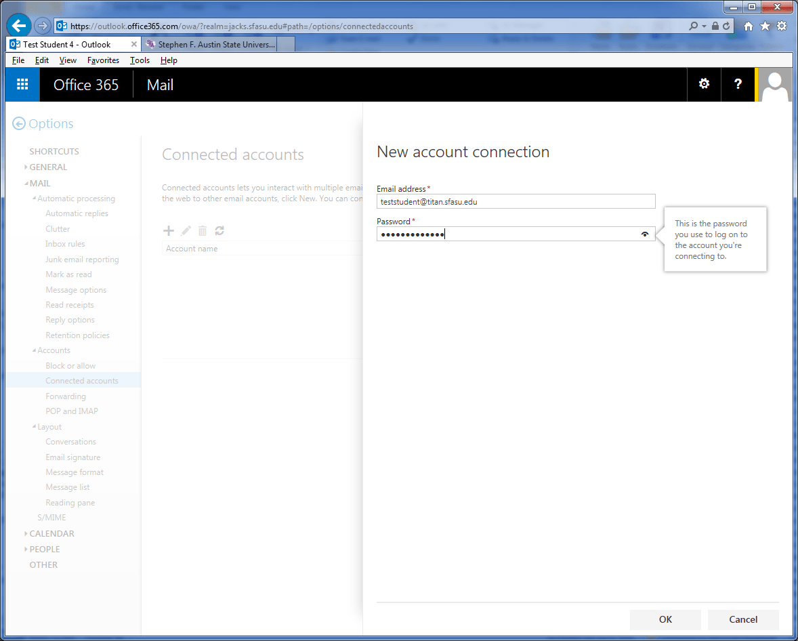The width and height of the screenshot is (798, 641).
Task: Open the Tools menu
Action: pyautogui.click(x=140, y=60)
